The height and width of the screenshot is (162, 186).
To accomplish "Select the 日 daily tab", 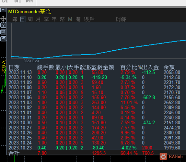I will [x=22, y=19].
